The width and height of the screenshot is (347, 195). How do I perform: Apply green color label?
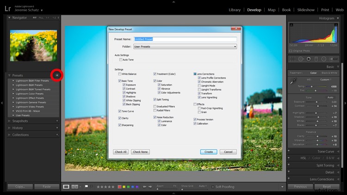pyautogui.click(x=128, y=187)
